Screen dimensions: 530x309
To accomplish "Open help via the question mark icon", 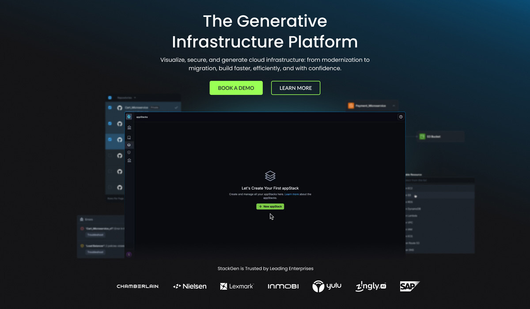I will 401,117.
